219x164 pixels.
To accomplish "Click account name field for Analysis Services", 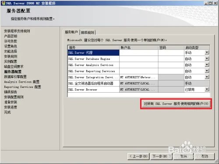I will click(x=139, y=65).
